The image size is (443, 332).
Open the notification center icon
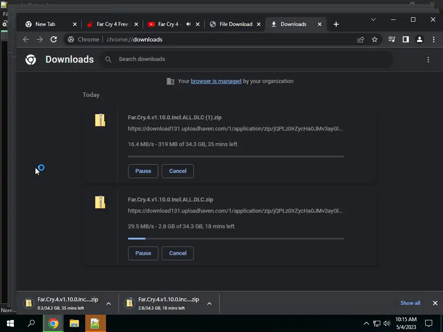point(429,323)
